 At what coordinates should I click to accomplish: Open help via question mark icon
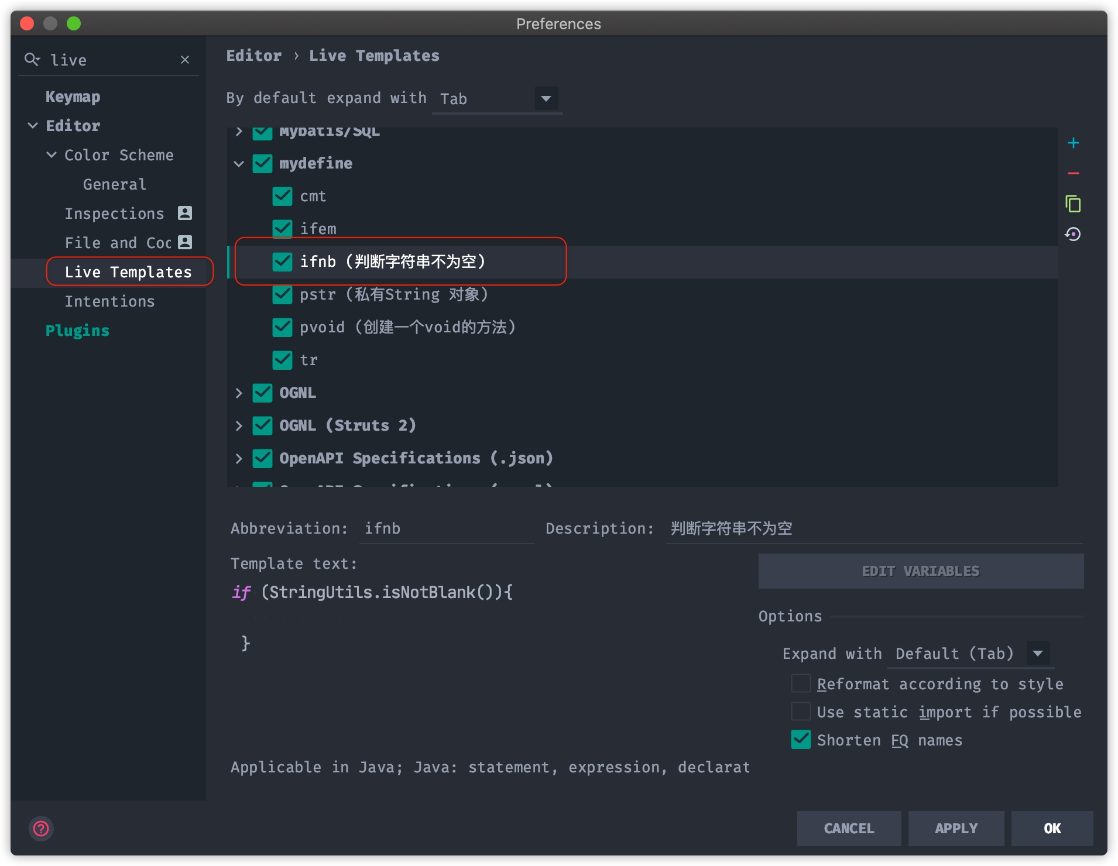click(41, 829)
